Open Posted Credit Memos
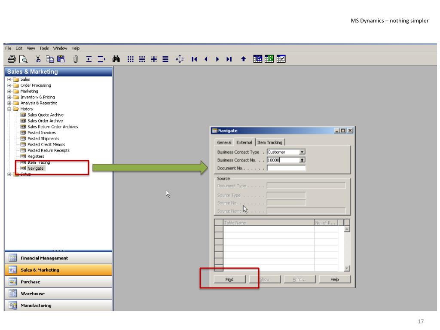 pos(46,144)
